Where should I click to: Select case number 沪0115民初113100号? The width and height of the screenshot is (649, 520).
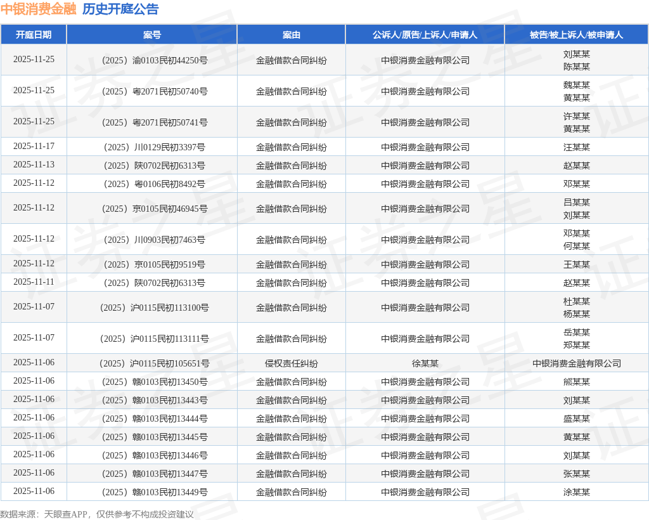point(155,308)
